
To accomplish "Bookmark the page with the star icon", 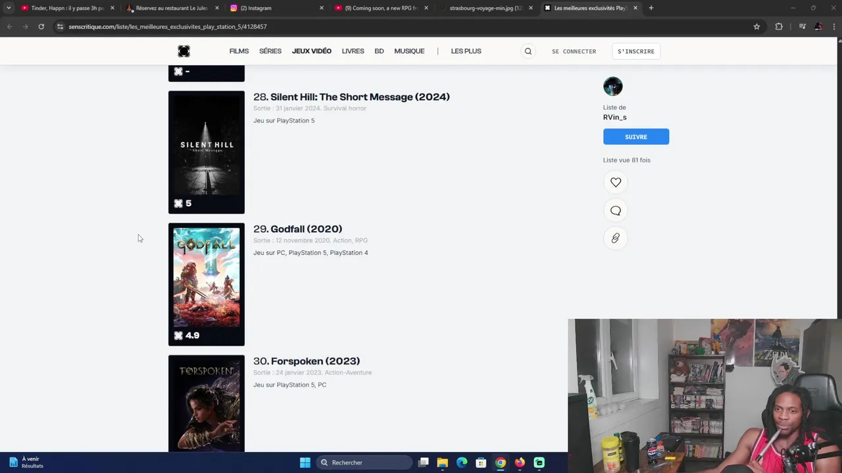I will click(756, 26).
